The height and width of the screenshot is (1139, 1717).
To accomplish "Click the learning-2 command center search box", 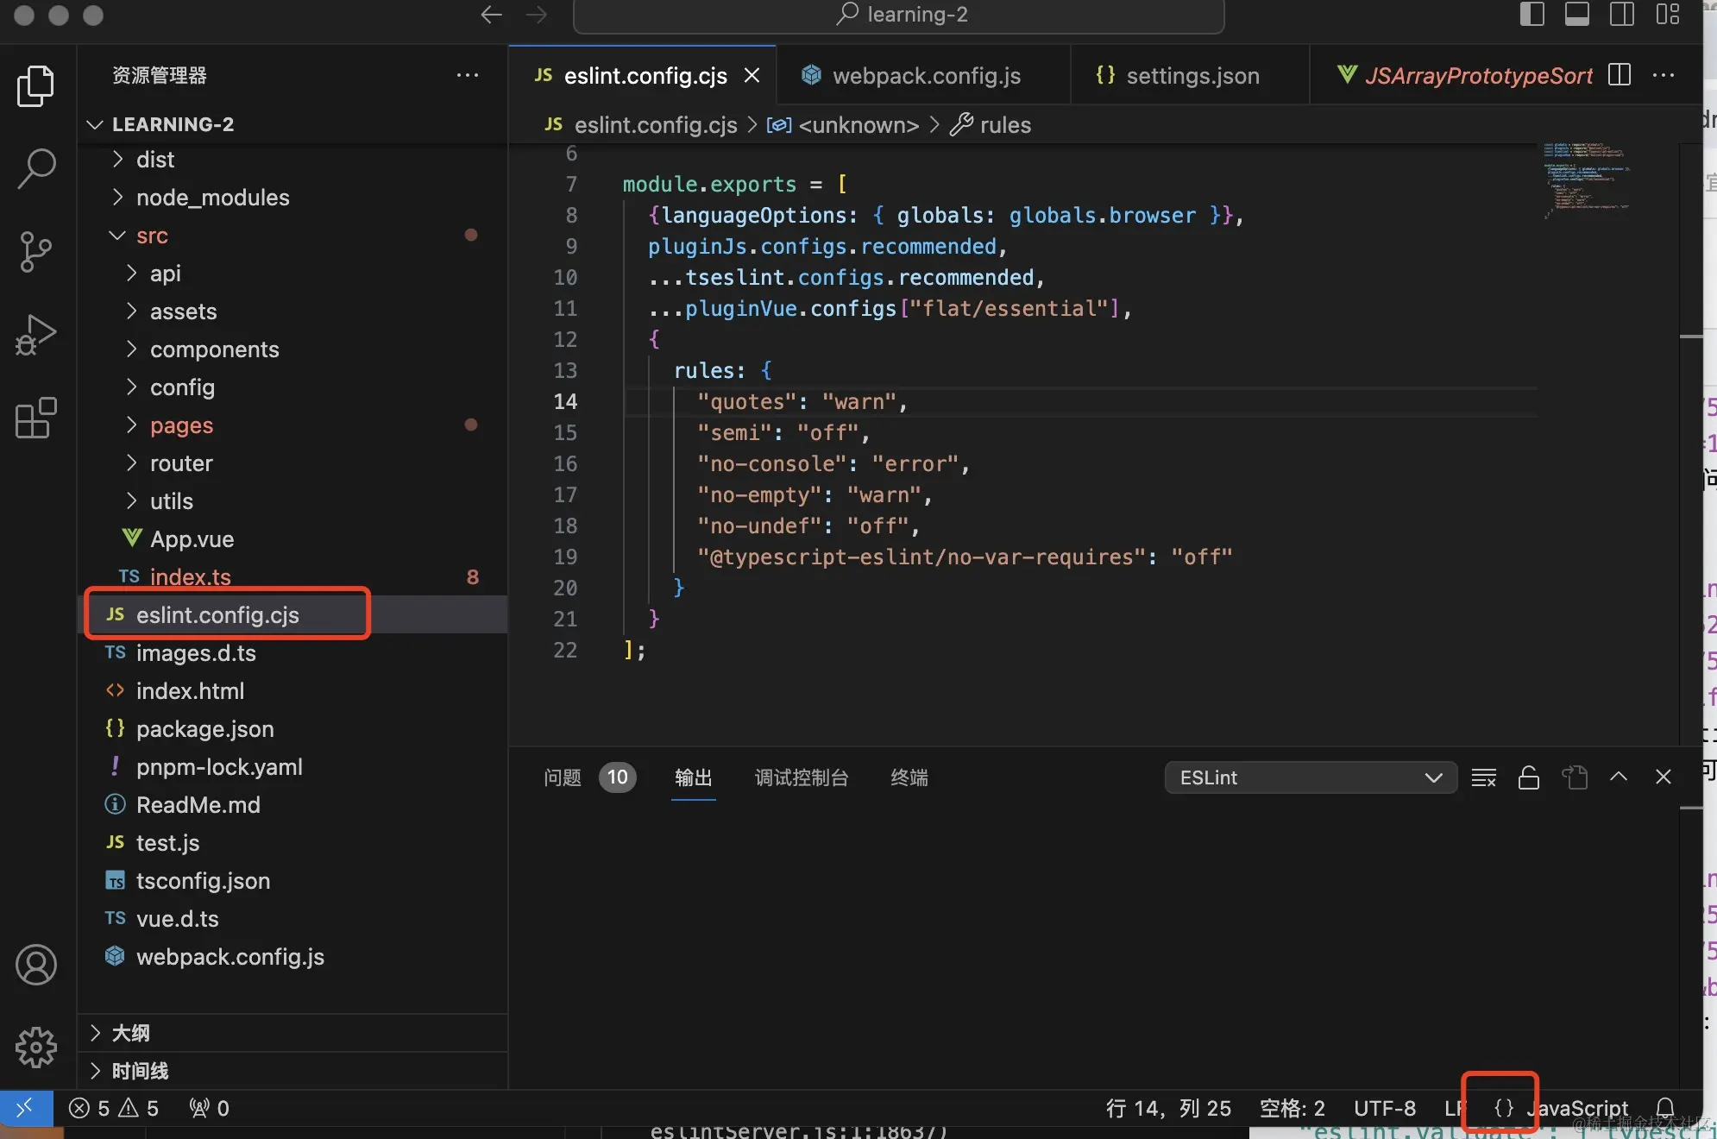I will [899, 15].
